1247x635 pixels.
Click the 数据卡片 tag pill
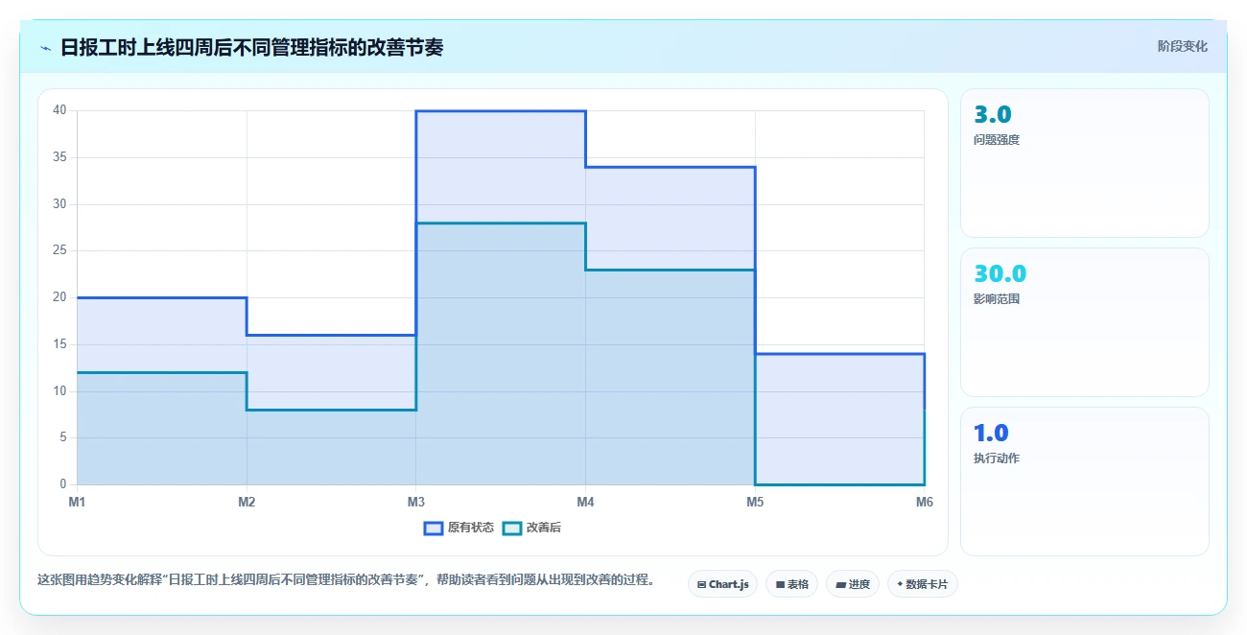tap(923, 584)
